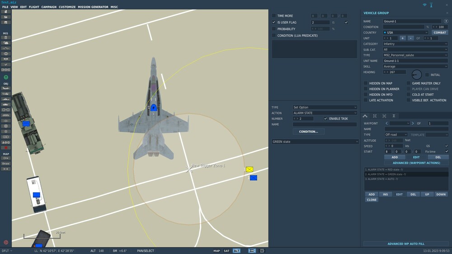Open the weather cloud icon under MIS
Image resolution: width=452 pixels, height=254 pixels.
pos(6,42)
